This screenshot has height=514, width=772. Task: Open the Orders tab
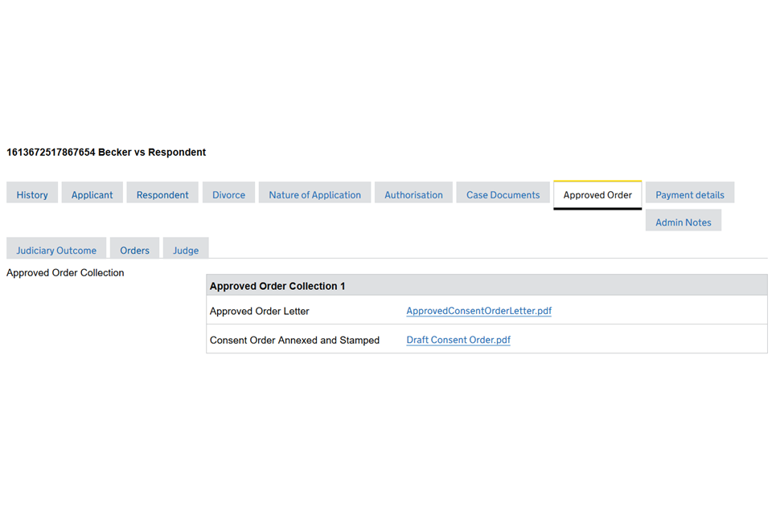click(x=134, y=250)
